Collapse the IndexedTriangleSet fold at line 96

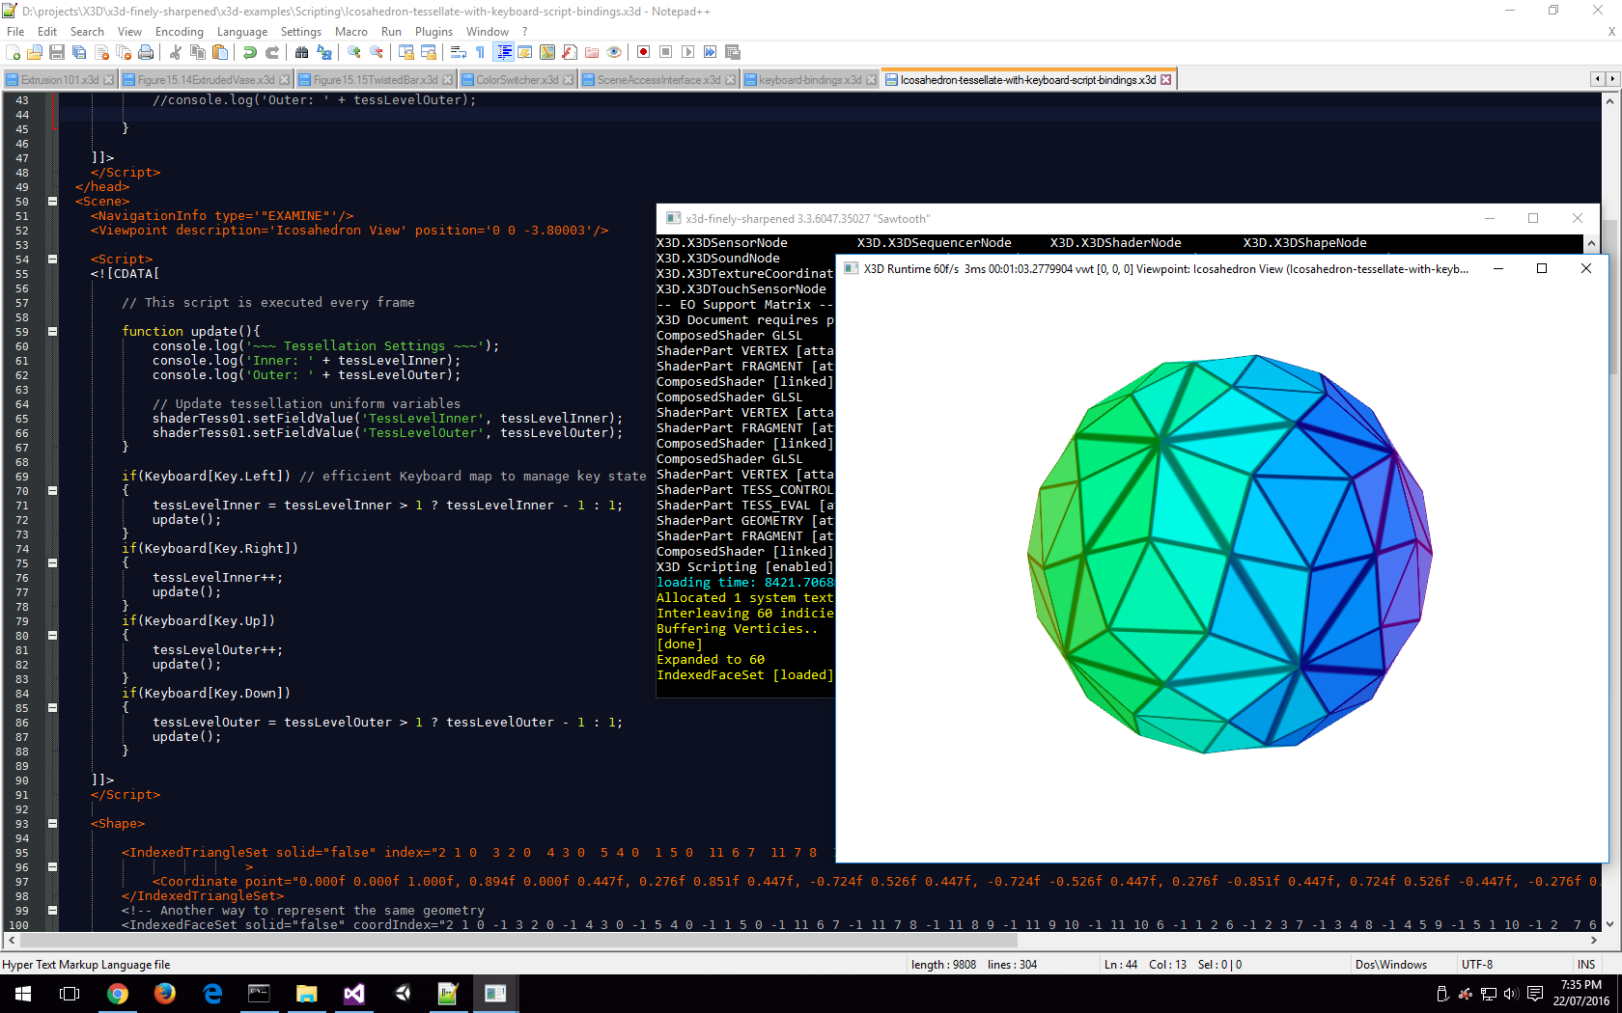click(52, 867)
